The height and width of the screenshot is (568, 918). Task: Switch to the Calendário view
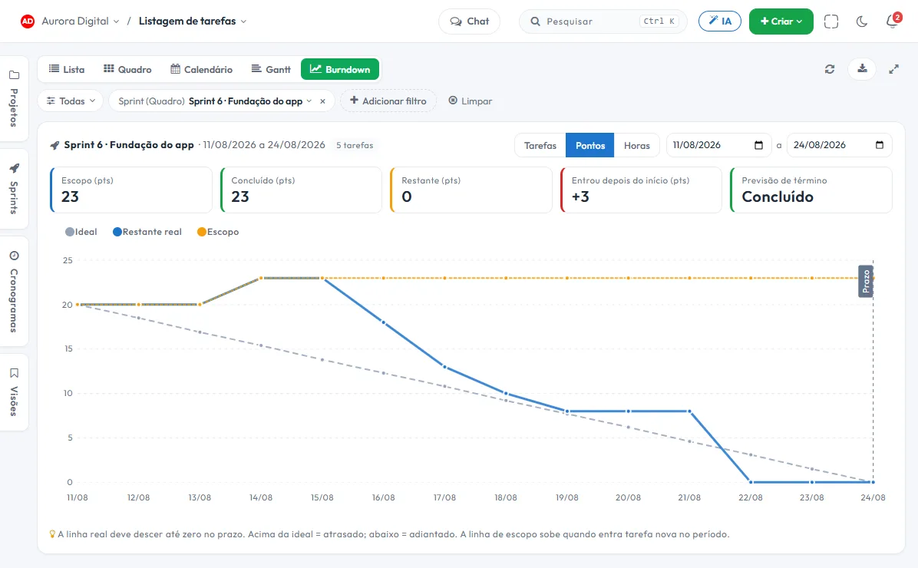click(x=201, y=69)
